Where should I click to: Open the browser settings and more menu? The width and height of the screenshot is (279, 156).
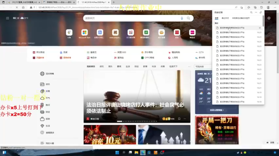click(x=275, y=7)
